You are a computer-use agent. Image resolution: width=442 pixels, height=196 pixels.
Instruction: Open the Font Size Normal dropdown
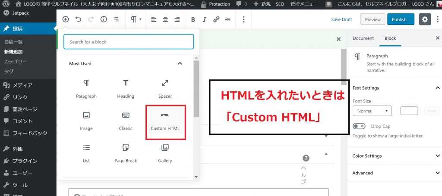point(372,111)
